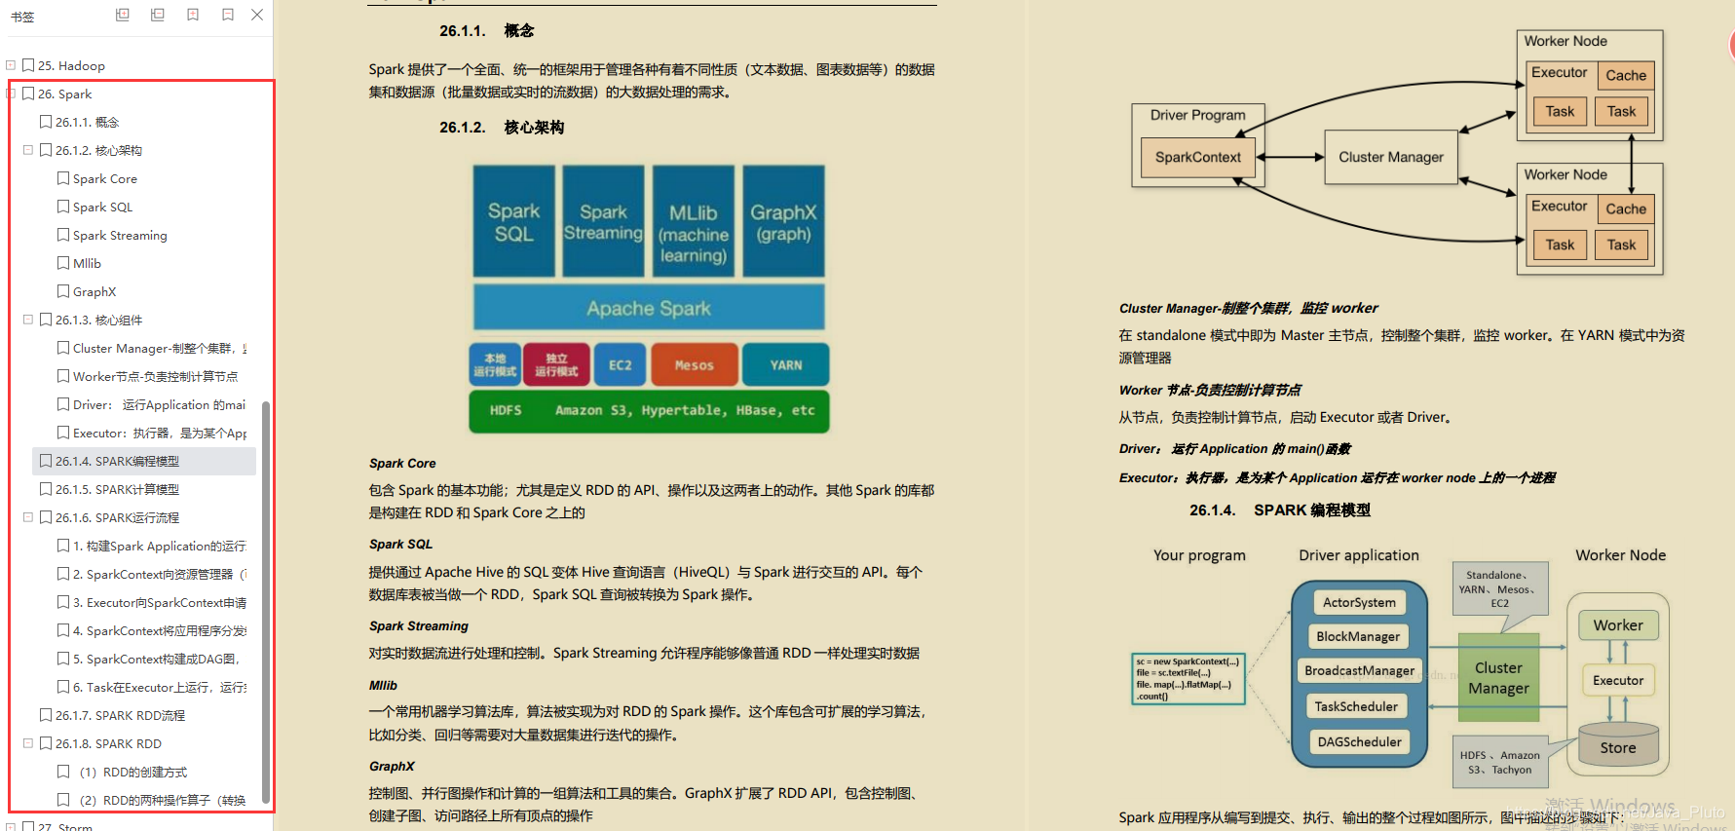This screenshot has height=831, width=1735.
Task: Click the bookmark panel vertical scrollbar
Action: tap(266, 602)
